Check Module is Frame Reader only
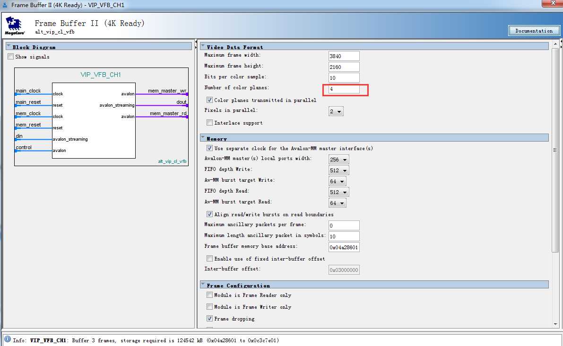This screenshot has height=346, width=563. click(x=210, y=295)
